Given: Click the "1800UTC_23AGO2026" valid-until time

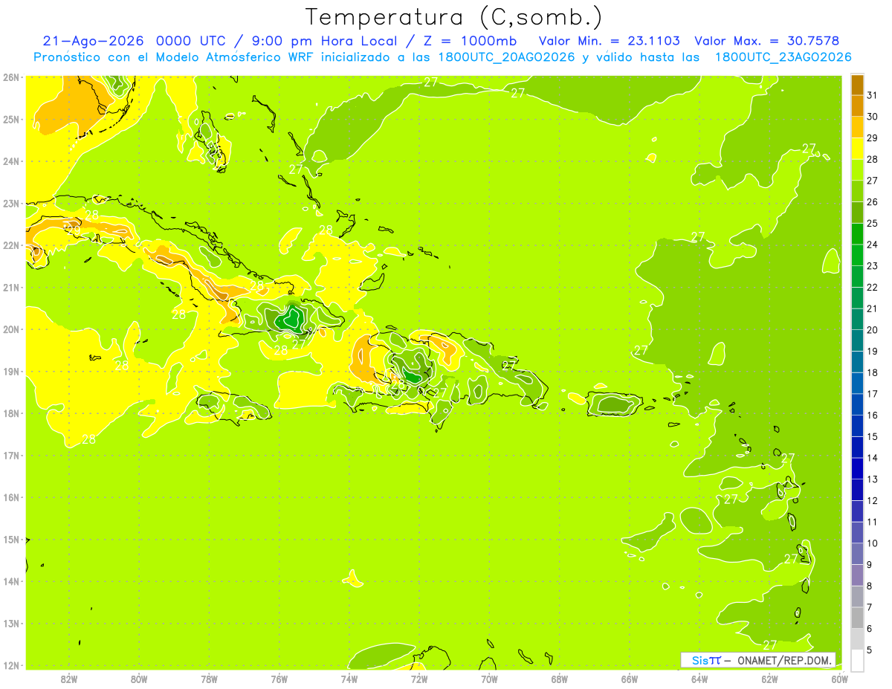Looking at the screenshot, I should (x=783, y=57).
